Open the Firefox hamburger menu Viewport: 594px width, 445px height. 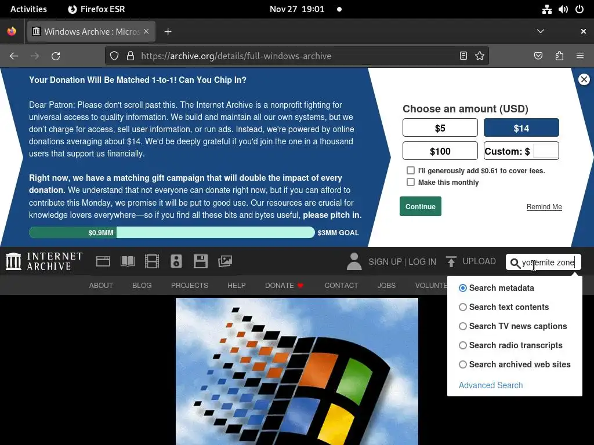tap(580, 56)
